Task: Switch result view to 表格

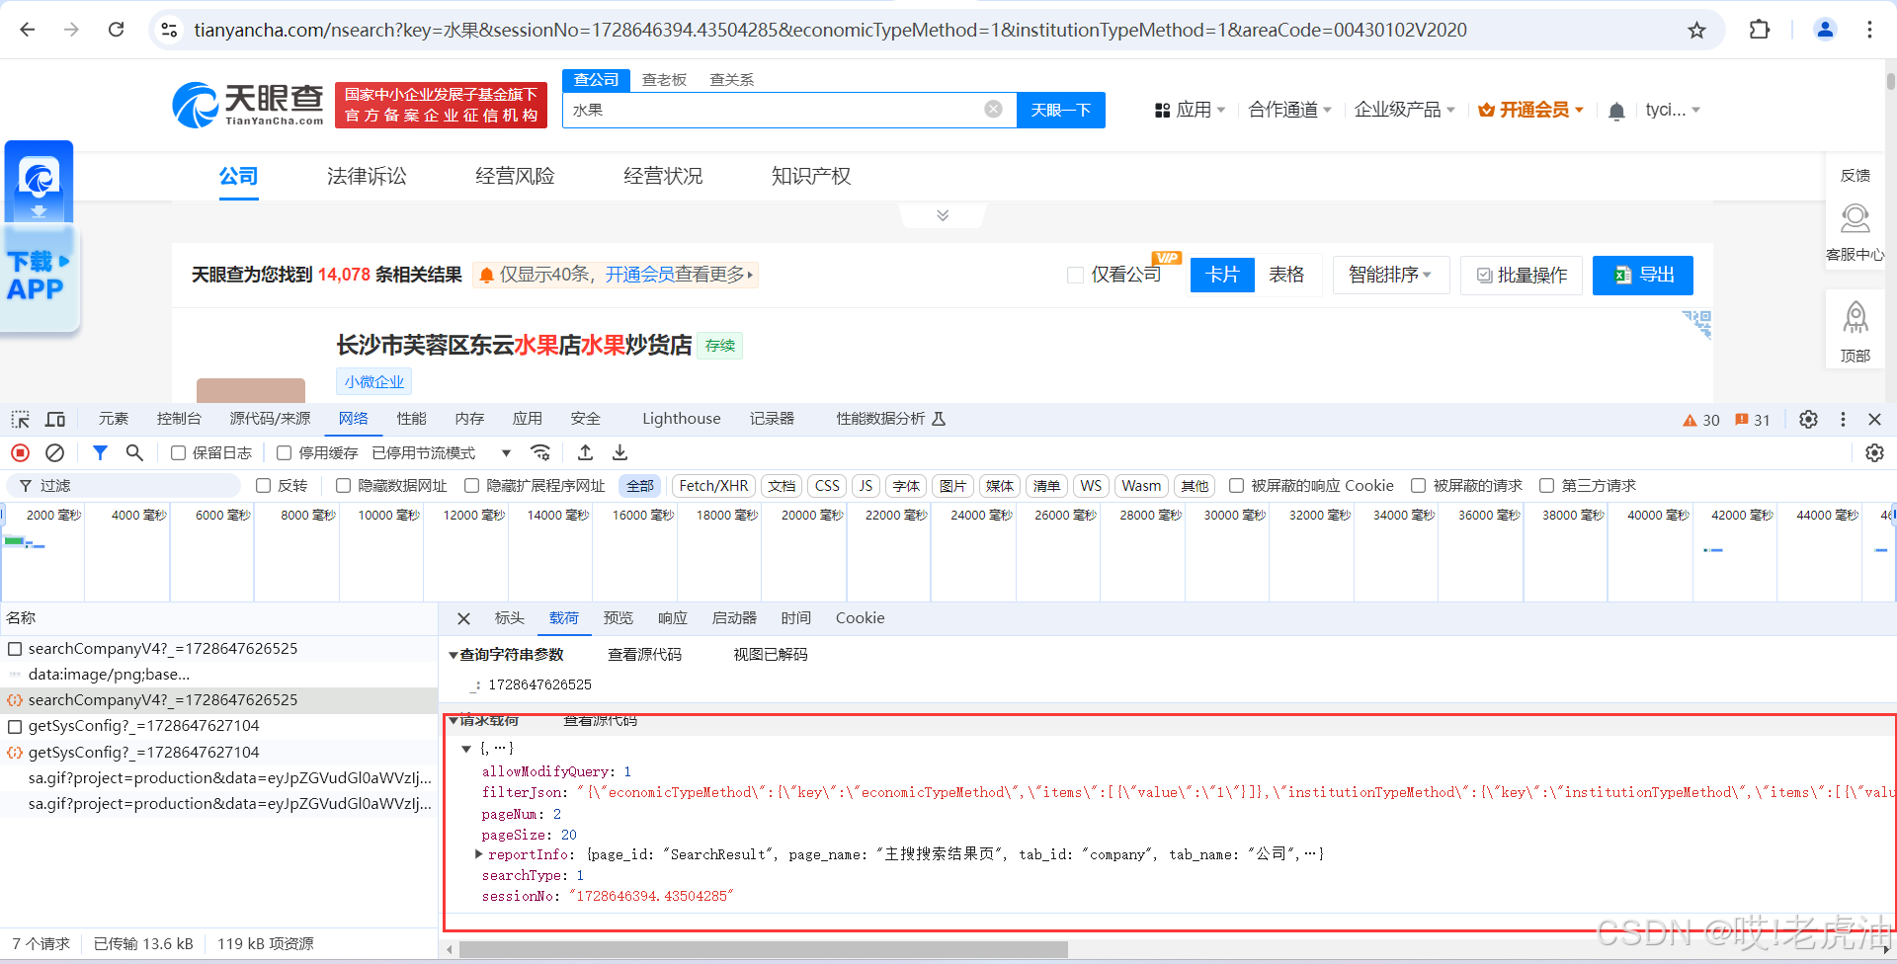Action: coord(1286,275)
